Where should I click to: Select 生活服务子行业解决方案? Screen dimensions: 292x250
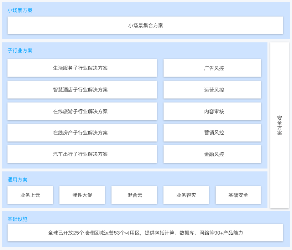[82, 68]
